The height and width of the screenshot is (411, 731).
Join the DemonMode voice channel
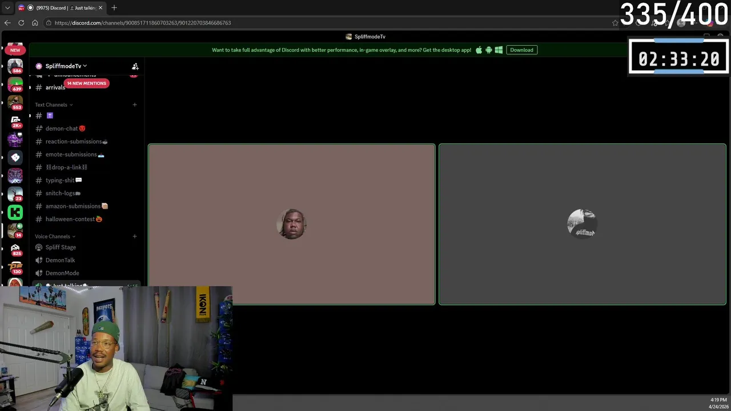pyautogui.click(x=86, y=273)
